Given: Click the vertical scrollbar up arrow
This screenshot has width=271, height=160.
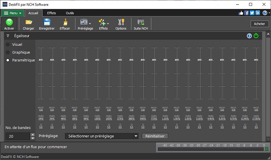Looking at the screenshot, I should [268, 34].
